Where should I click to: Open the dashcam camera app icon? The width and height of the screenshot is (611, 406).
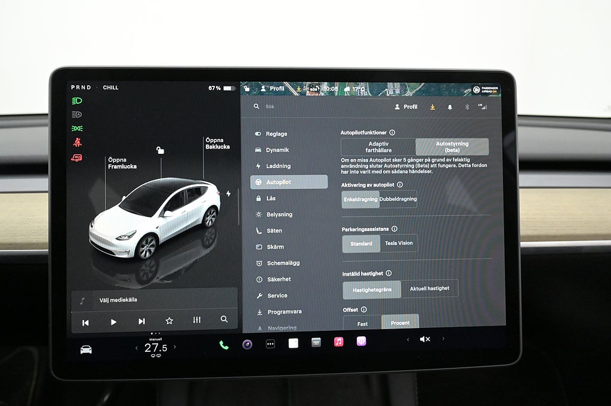(x=247, y=344)
